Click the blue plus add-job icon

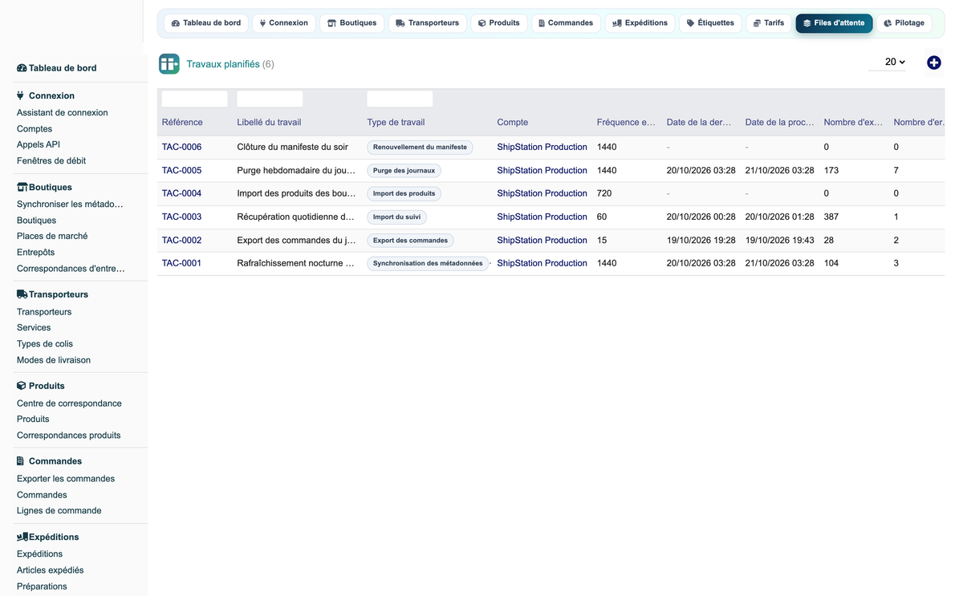point(933,63)
